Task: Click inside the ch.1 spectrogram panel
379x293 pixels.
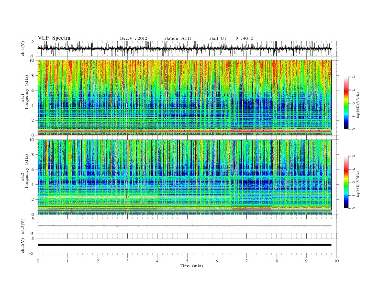Action: pos(185,98)
